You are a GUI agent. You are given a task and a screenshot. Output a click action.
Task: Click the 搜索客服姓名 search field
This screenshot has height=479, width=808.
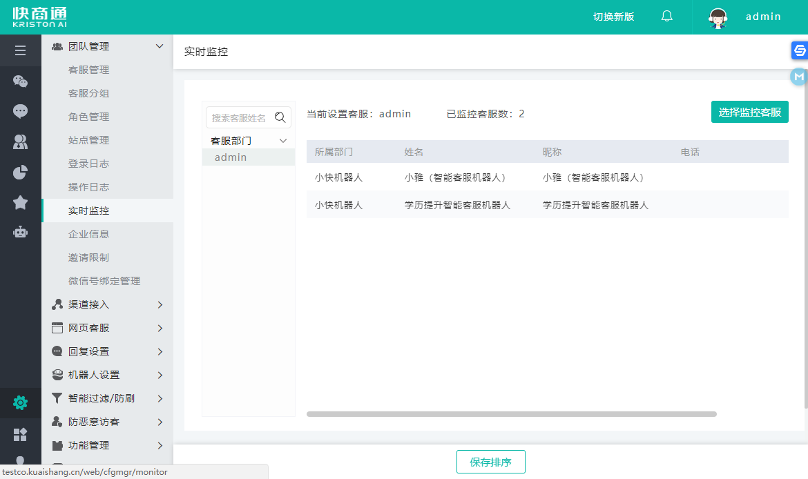(239, 118)
